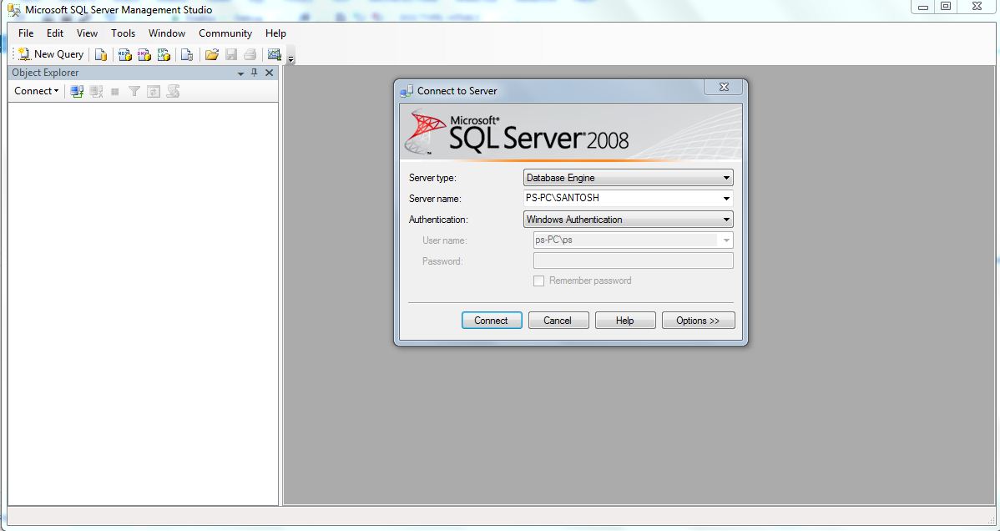The image size is (1000, 531).
Task: Close the Connect to Server dialog
Action: click(x=724, y=88)
